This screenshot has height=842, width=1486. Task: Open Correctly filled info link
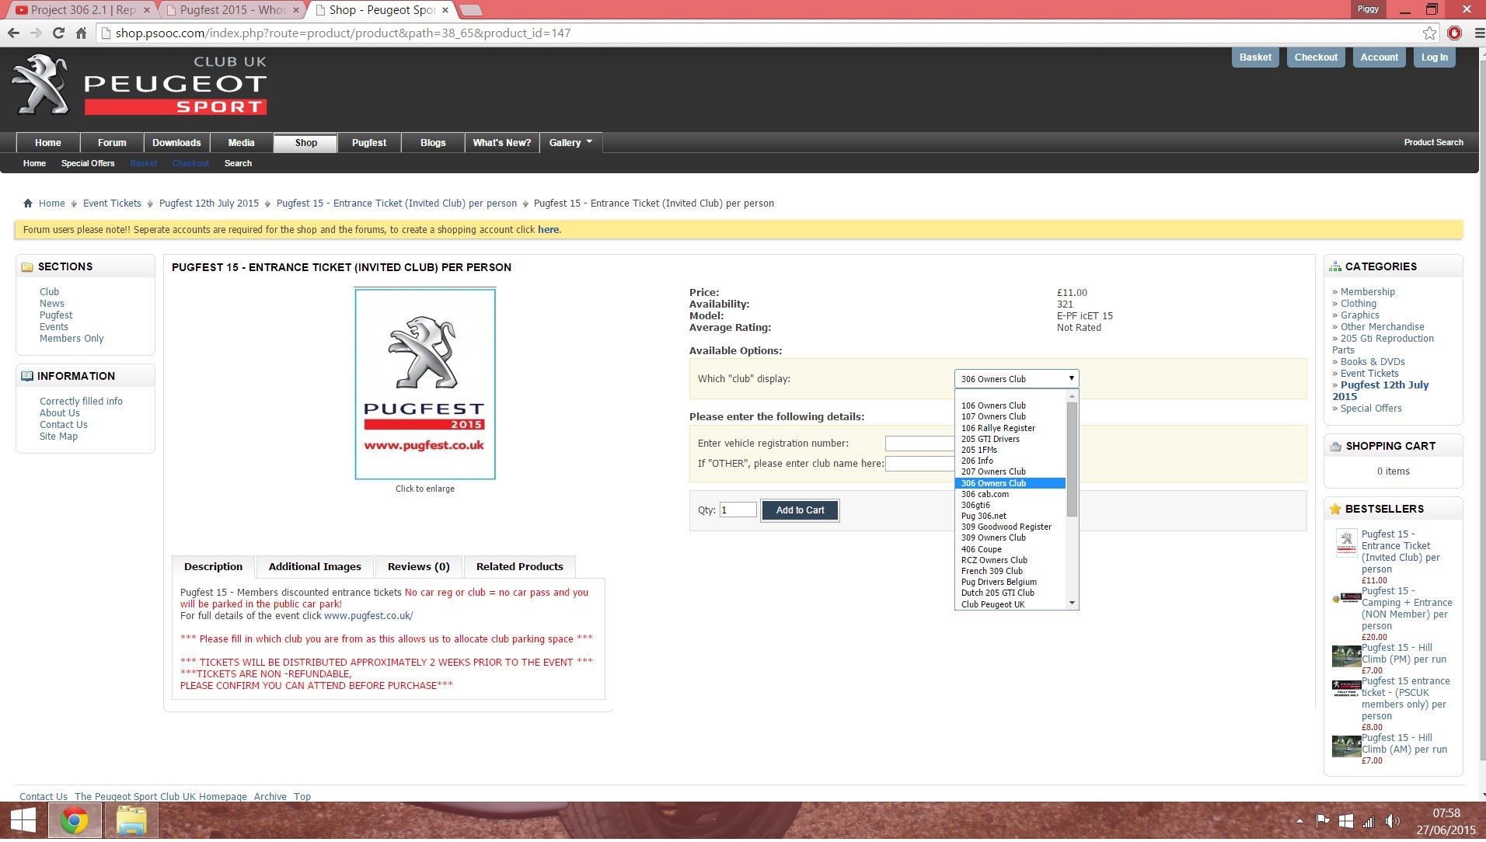(x=81, y=402)
